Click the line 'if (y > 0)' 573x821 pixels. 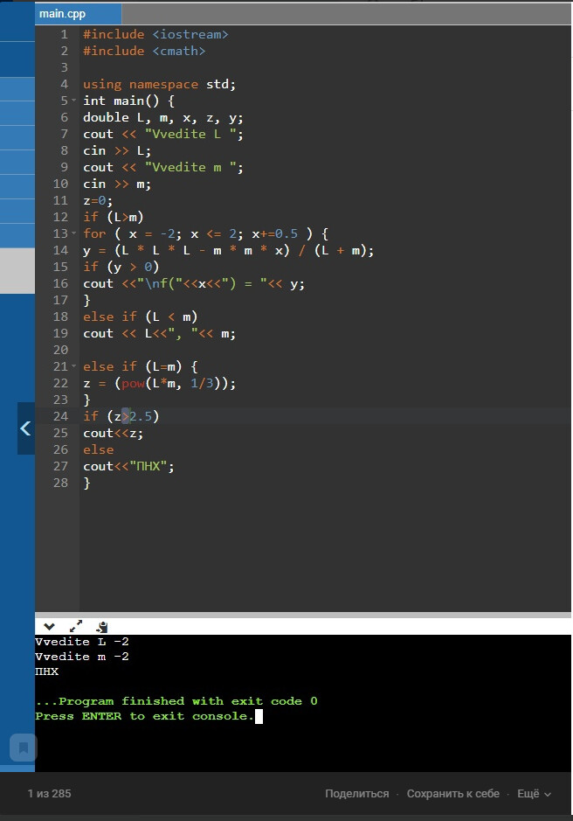point(121,267)
